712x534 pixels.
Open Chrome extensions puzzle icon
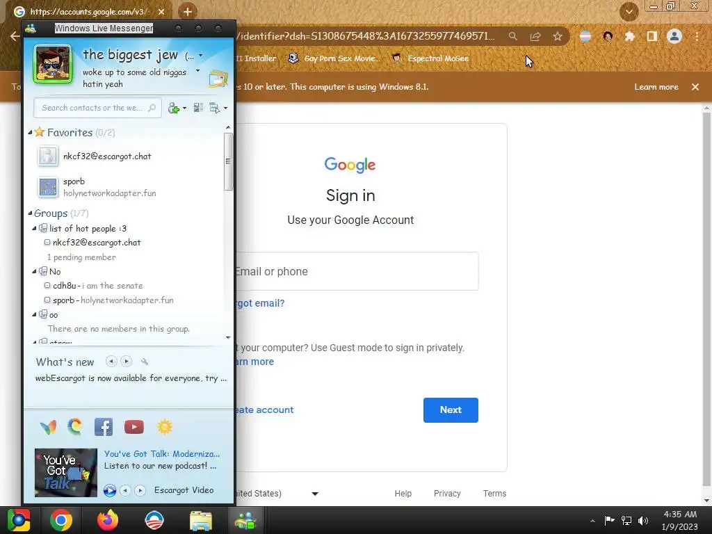(x=629, y=36)
